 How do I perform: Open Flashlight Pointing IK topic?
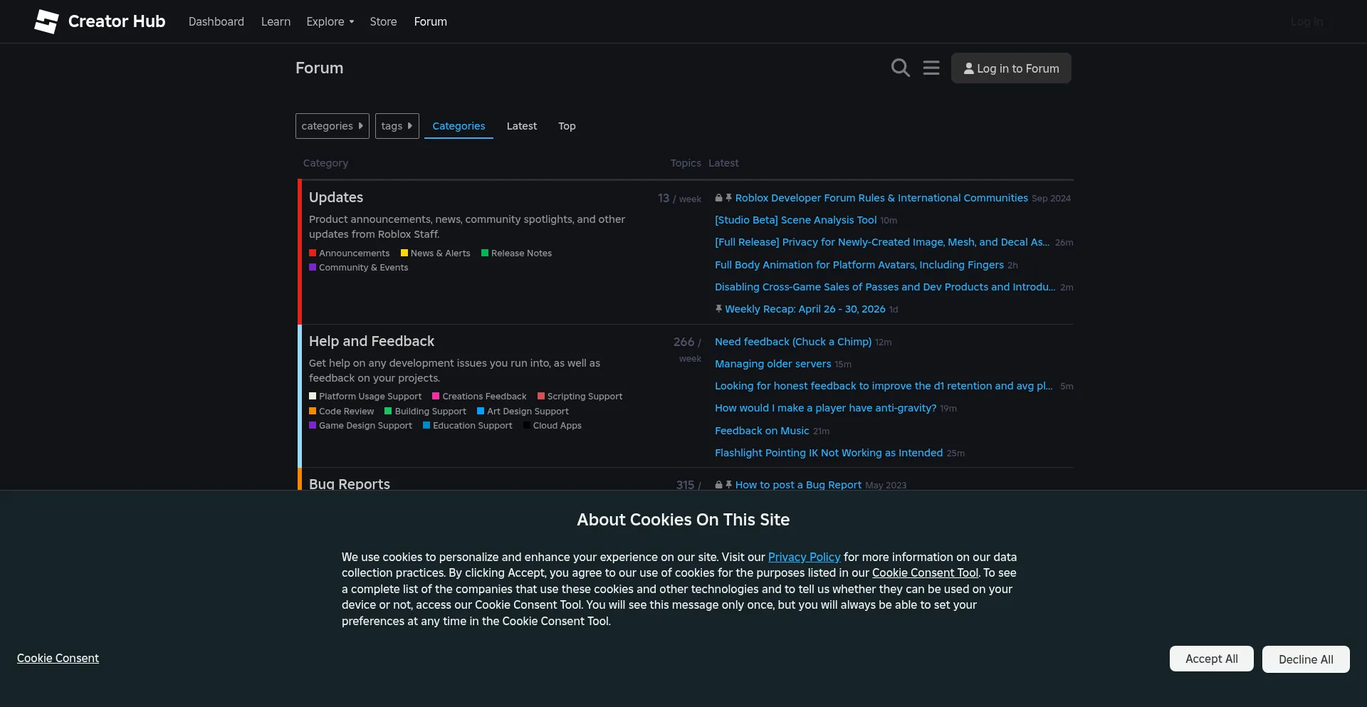tap(829, 453)
